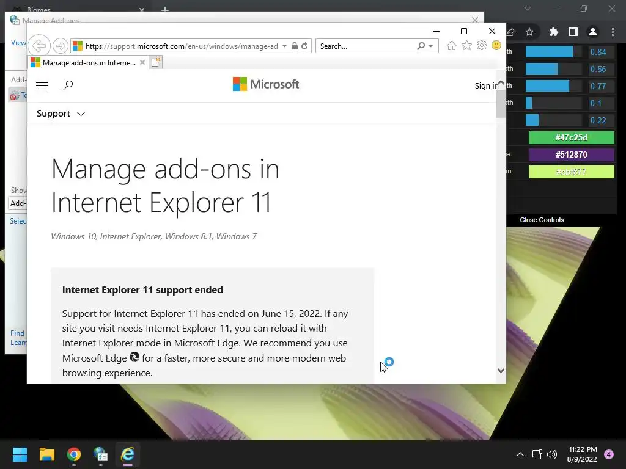Open Chrome profile avatar icon
Screen dimensions: 626x469
[593, 32]
